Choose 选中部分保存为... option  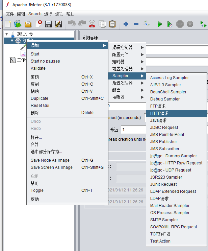(68, 152)
